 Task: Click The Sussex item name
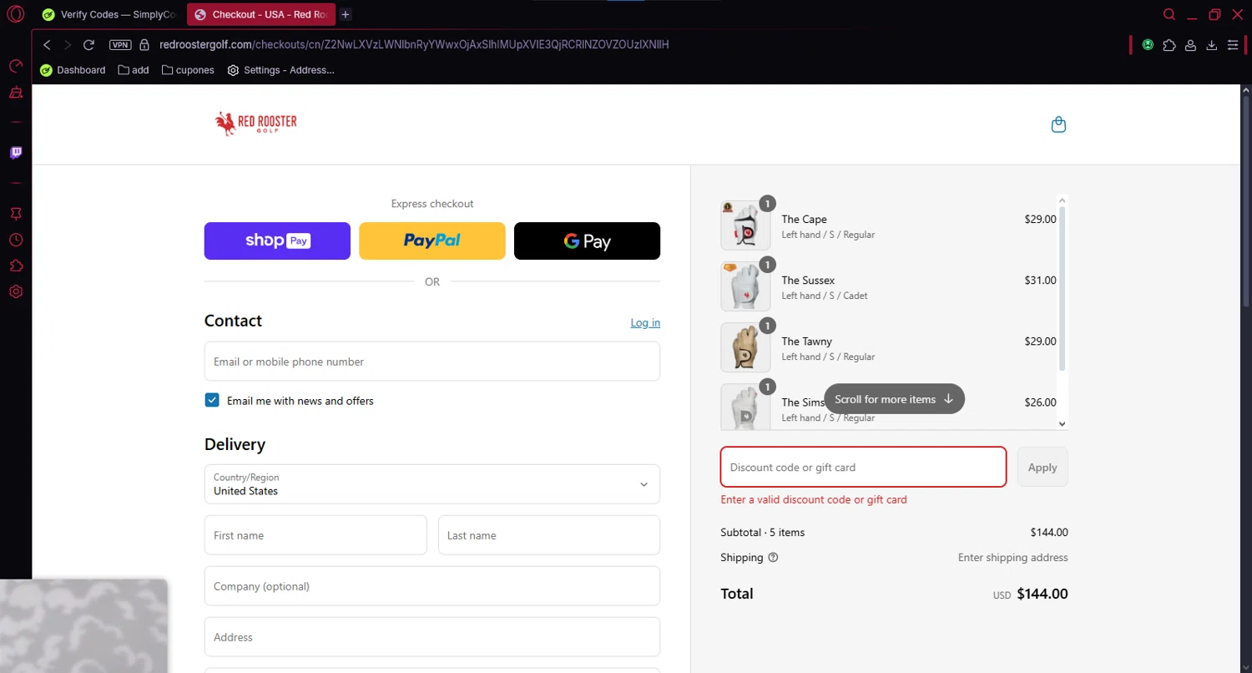click(x=808, y=281)
